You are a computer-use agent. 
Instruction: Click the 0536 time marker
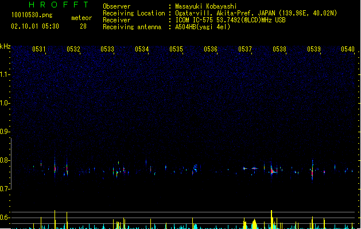pos(211,49)
